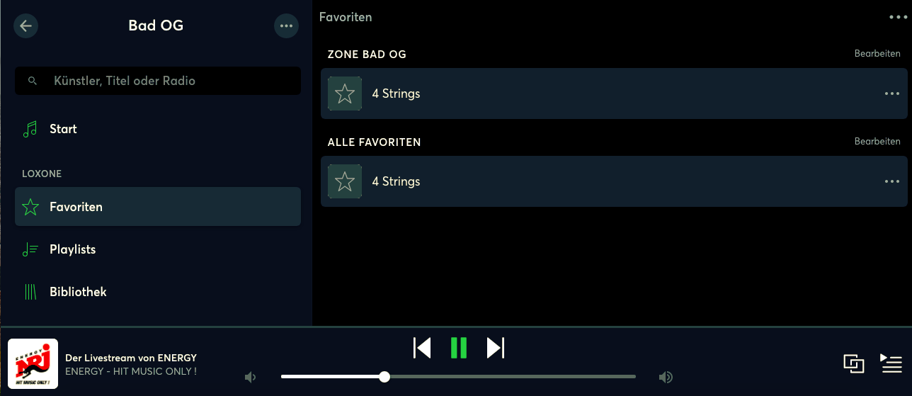
Task: Open the play queue icon
Action: click(891, 363)
